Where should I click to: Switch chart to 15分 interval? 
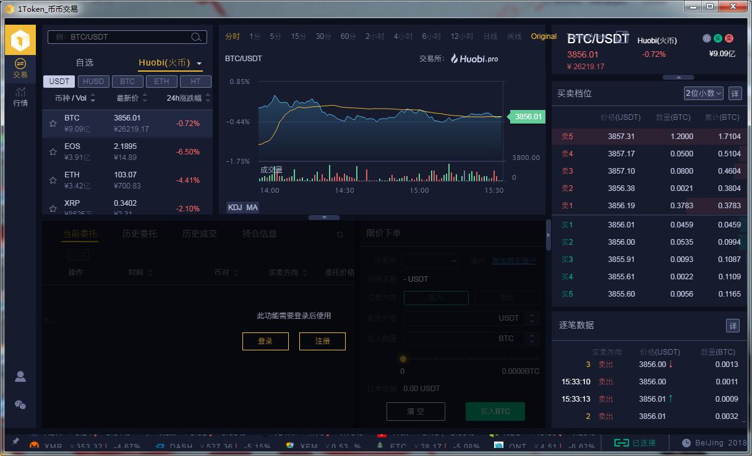click(298, 36)
